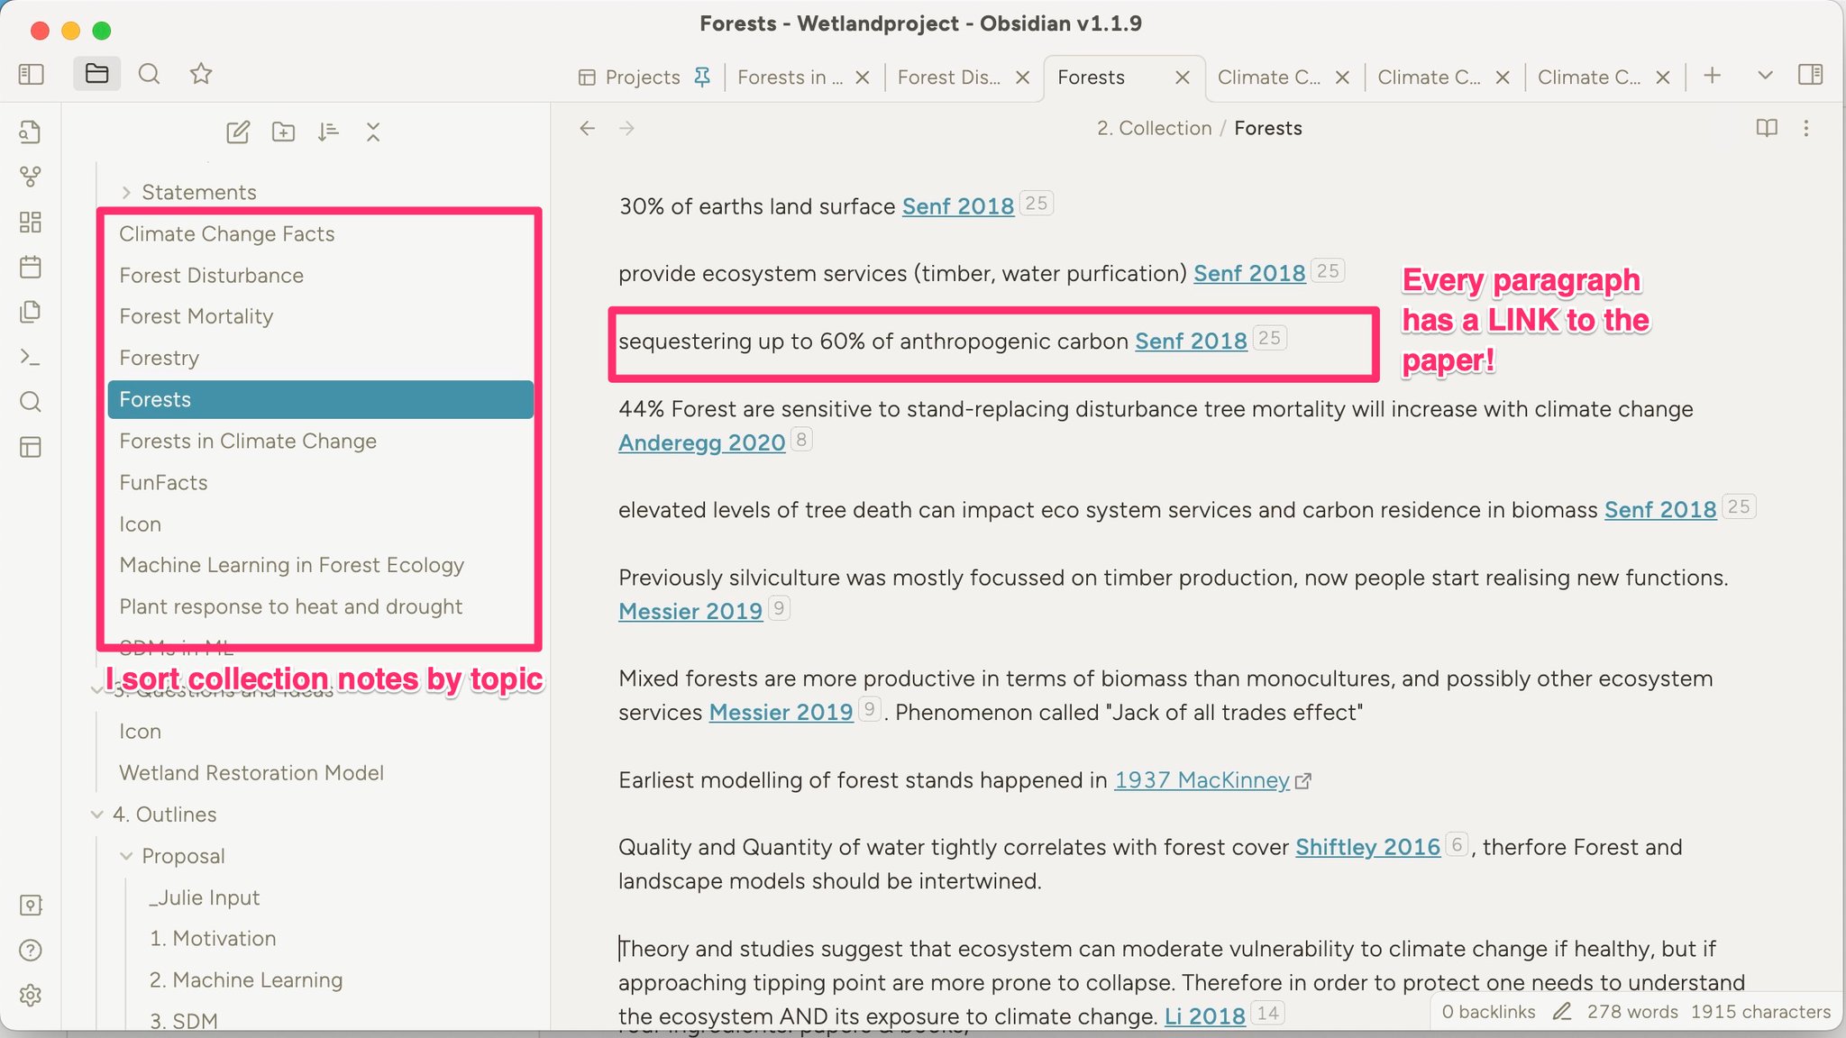The height and width of the screenshot is (1038, 1846).
Task: Click the layout table icon in ribbon
Action: coord(31,447)
